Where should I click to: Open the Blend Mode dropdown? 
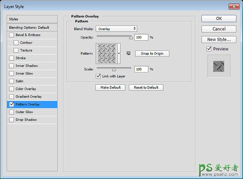(x=116, y=29)
